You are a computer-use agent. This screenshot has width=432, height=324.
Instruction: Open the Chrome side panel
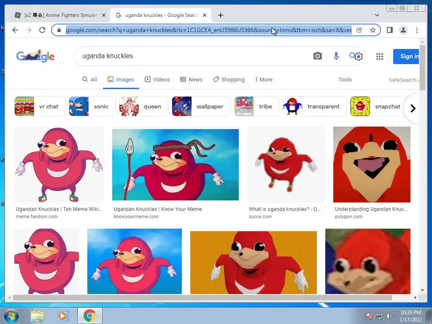[389, 30]
